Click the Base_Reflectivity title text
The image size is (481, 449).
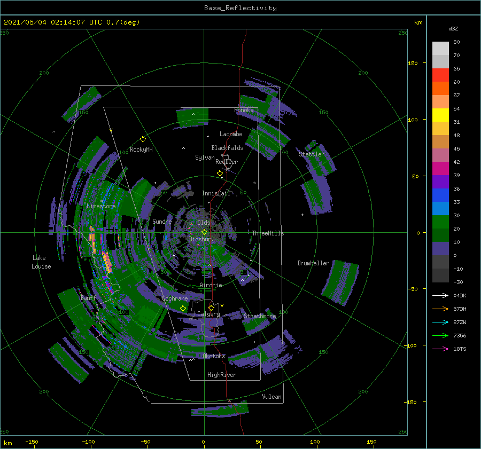click(241, 8)
